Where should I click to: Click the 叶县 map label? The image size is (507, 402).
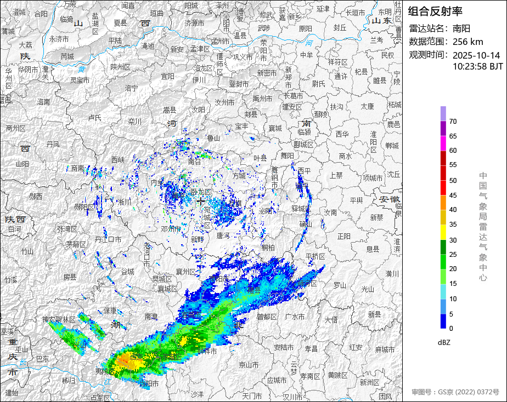coord(260,158)
